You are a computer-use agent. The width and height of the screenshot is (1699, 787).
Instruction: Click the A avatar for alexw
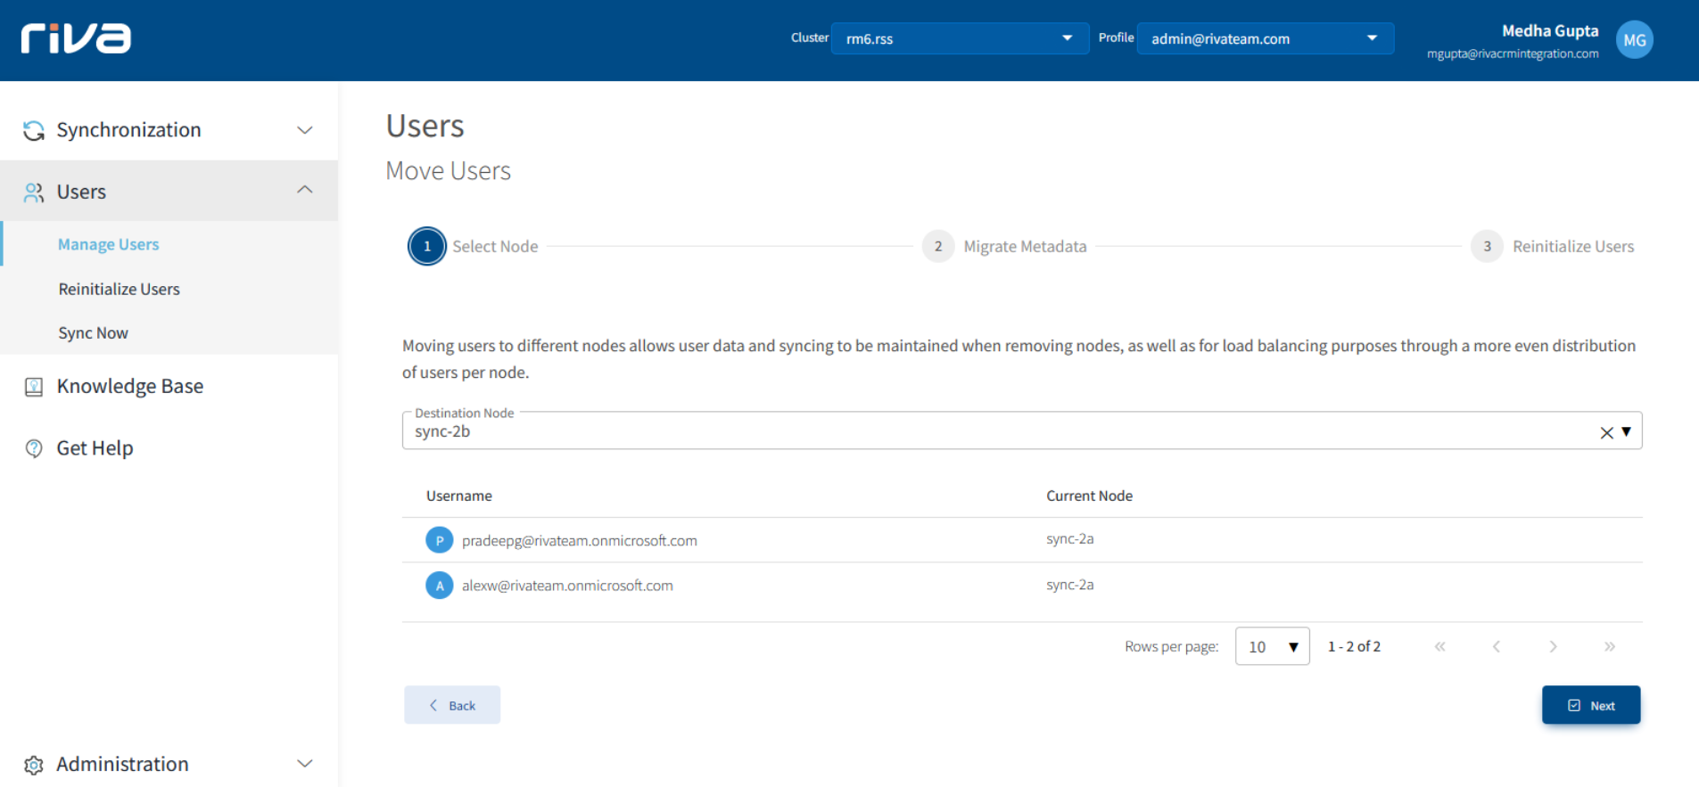pyautogui.click(x=439, y=586)
